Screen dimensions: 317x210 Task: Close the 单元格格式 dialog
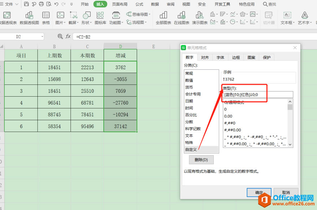(x=295, y=48)
